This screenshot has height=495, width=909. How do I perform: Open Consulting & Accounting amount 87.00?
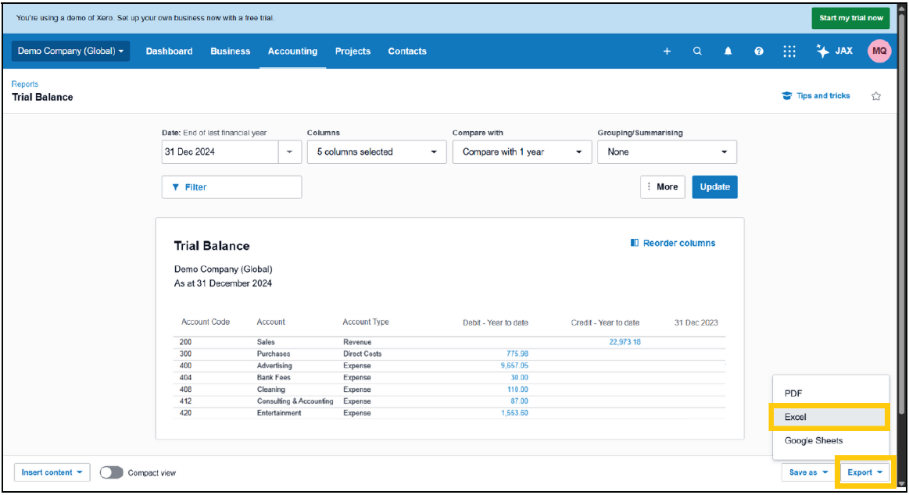click(519, 401)
